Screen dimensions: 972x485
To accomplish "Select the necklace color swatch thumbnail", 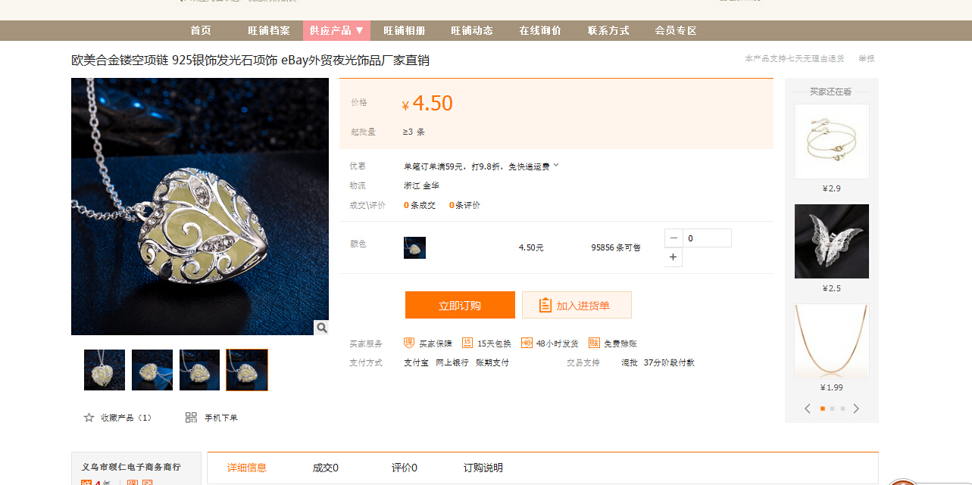I will tap(414, 247).
